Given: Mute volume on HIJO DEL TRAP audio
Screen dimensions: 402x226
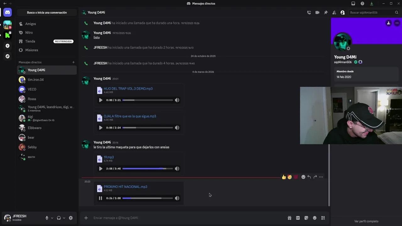Looking at the screenshot, I should click(177, 100).
